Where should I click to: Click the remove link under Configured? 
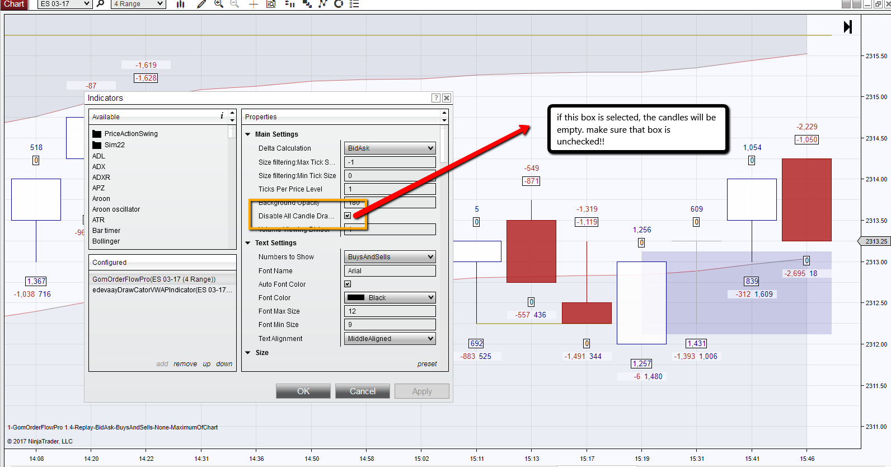pyautogui.click(x=185, y=364)
